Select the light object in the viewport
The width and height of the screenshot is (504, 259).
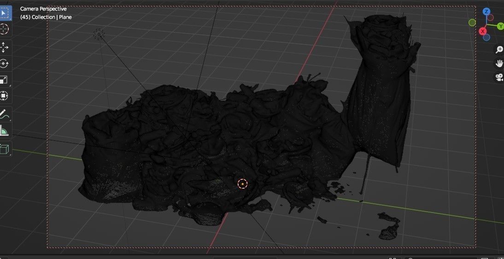[x=99, y=34]
